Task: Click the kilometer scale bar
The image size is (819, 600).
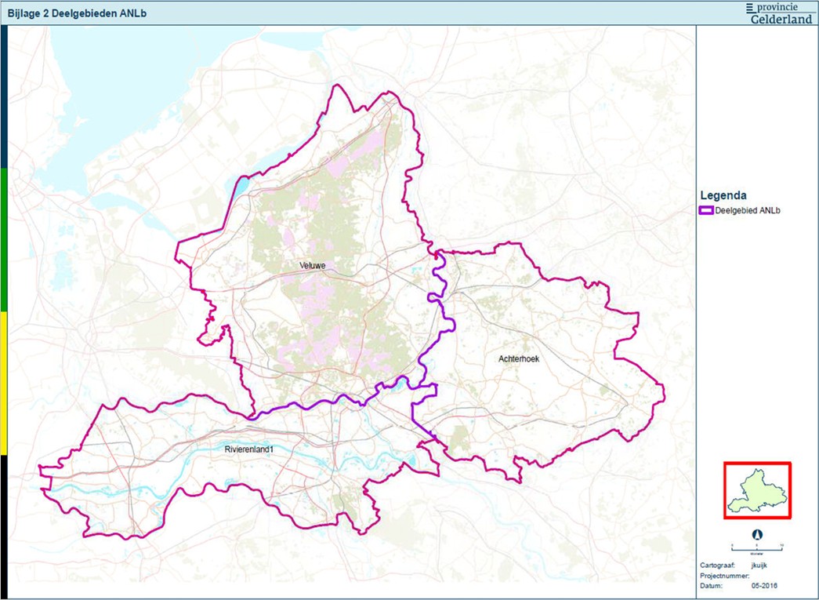Action: (757, 545)
